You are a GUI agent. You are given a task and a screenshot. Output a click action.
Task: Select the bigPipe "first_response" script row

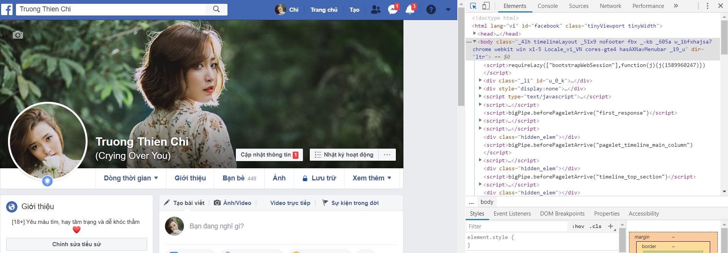(580, 113)
